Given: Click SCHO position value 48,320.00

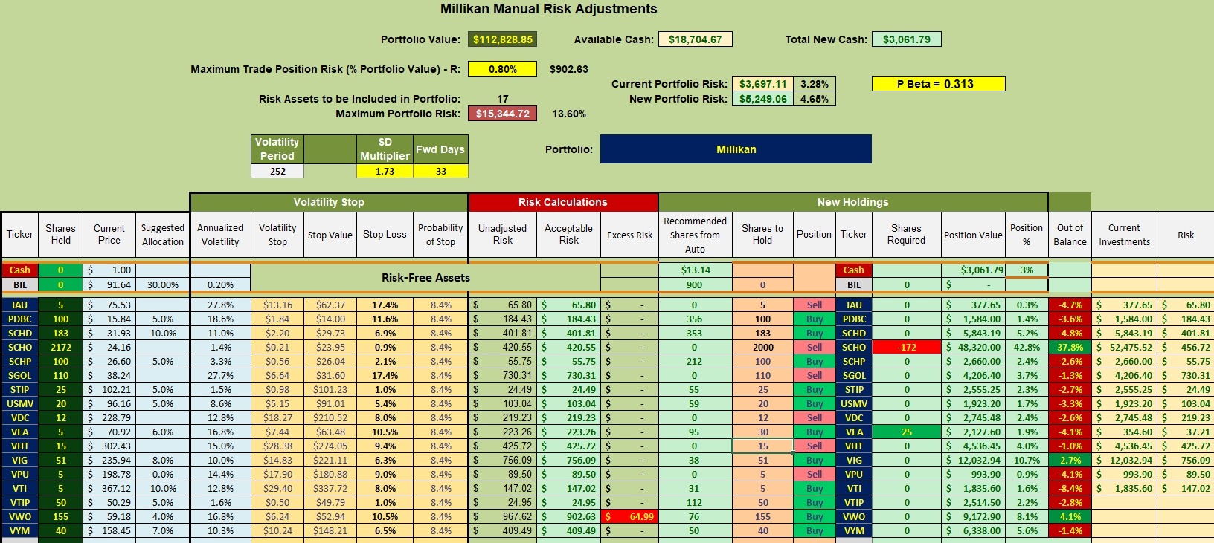Looking at the screenshot, I should tap(974, 347).
